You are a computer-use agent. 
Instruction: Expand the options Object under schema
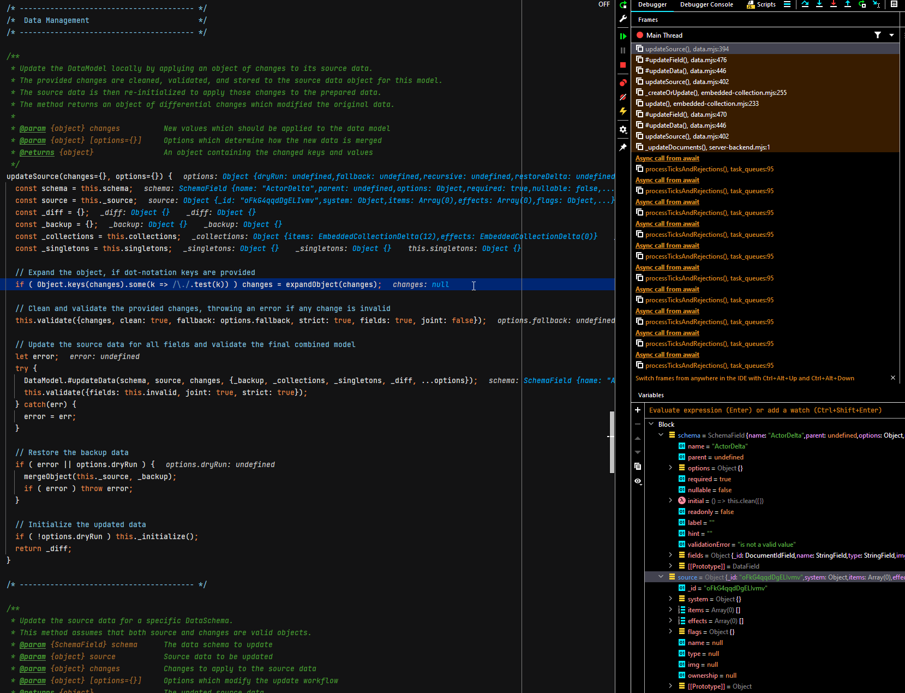670,468
